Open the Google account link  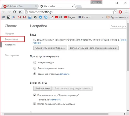(37, 43)
